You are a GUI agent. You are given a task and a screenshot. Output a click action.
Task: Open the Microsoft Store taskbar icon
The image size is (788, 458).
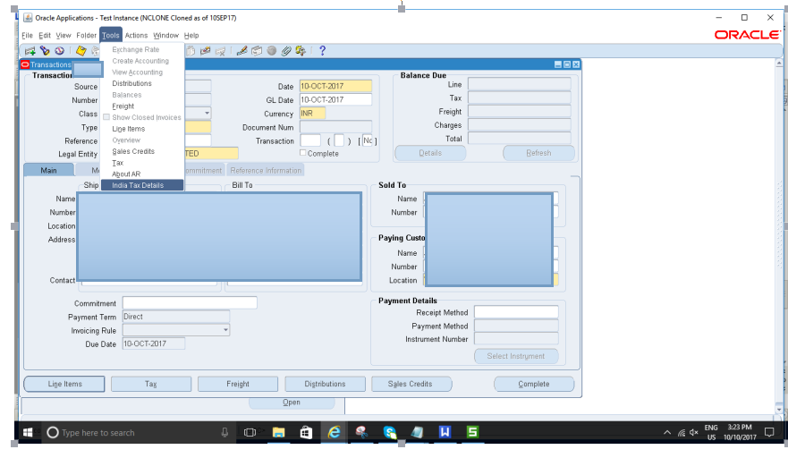click(x=306, y=432)
